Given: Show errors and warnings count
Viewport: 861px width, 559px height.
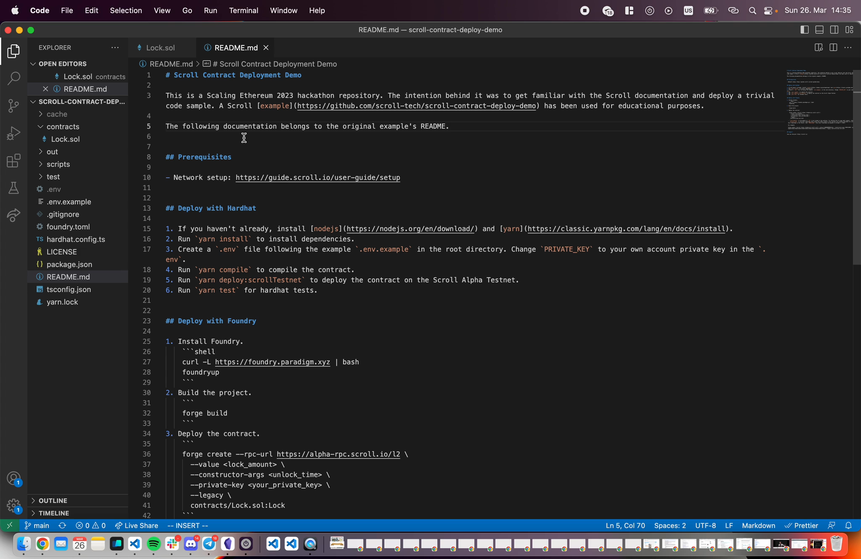Looking at the screenshot, I should pos(90,525).
